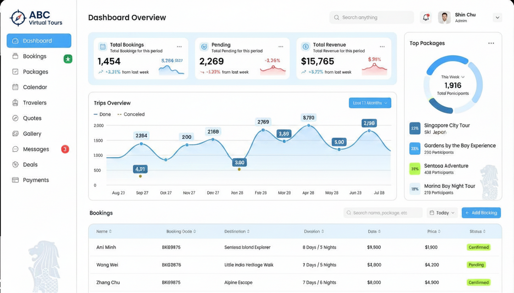Click the Payments card icon in sidebar
514x293 pixels.
[x=16, y=180]
